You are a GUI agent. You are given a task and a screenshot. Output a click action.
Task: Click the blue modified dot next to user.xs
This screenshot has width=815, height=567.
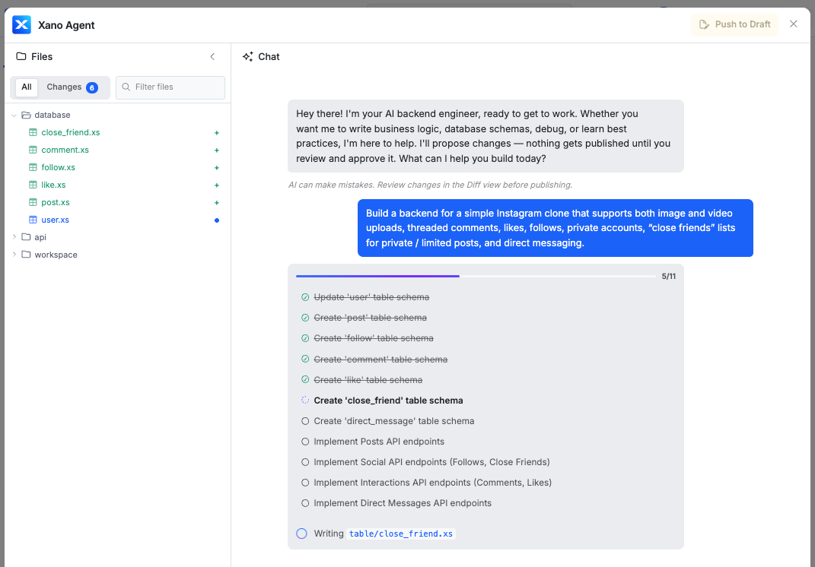point(217,220)
